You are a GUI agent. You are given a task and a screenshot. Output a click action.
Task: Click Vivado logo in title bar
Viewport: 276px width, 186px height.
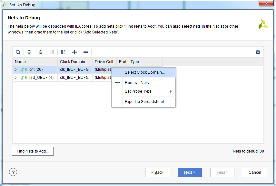[x=5, y=5]
